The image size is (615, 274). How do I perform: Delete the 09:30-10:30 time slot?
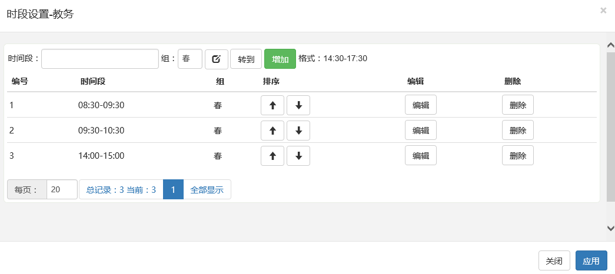tap(517, 131)
